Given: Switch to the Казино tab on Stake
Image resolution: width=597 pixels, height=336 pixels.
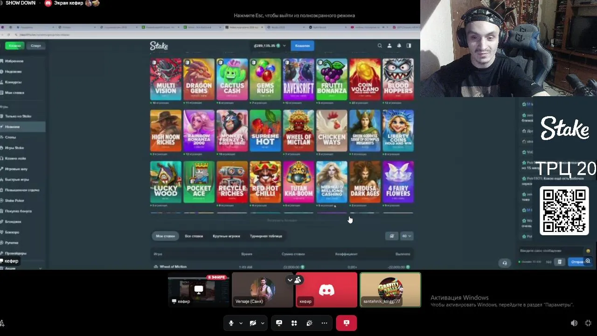Looking at the screenshot, I should [15, 46].
